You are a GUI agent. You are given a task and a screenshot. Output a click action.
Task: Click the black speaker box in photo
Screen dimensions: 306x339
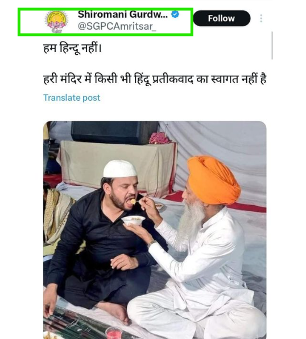[114, 132]
